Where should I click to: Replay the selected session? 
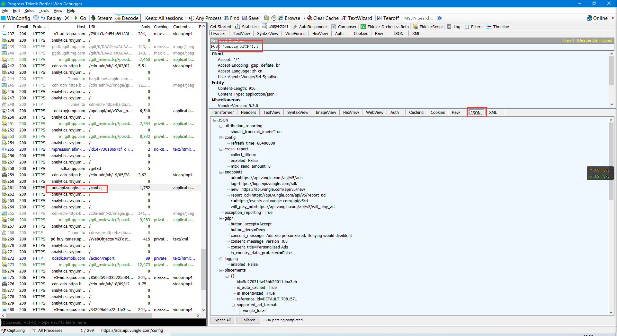[51, 18]
